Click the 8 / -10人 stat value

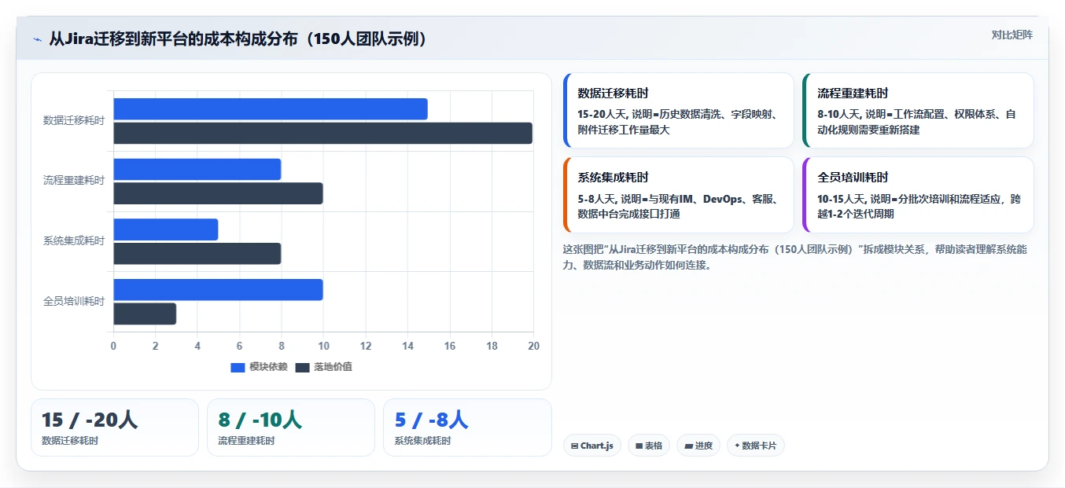[260, 420]
